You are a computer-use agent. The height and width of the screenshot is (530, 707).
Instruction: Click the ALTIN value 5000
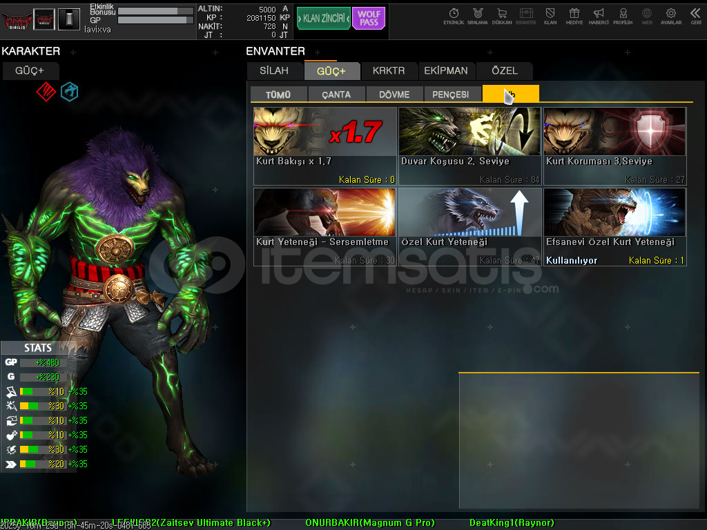coord(267,10)
